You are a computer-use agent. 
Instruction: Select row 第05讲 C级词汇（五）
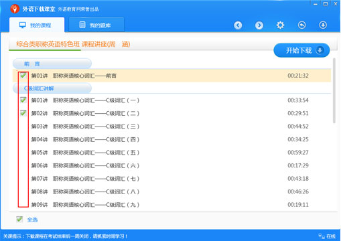pyautogui.click(x=172, y=153)
